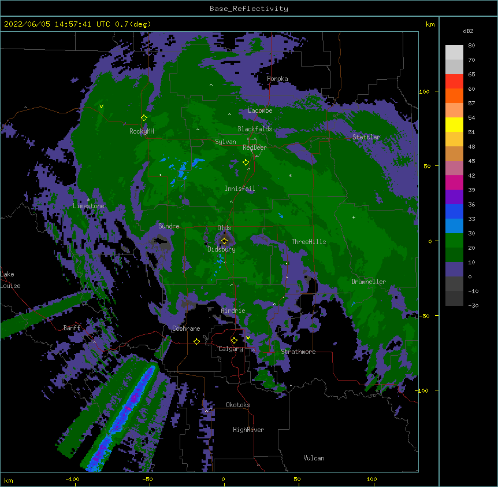Viewport: 498px width, 487px height.
Task: Click the ThreeHills city label
Action: click(x=309, y=242)
